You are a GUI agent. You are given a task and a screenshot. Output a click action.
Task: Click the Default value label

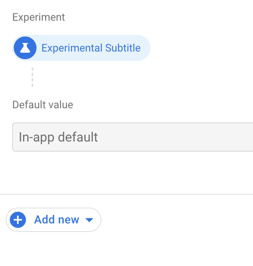43,105
